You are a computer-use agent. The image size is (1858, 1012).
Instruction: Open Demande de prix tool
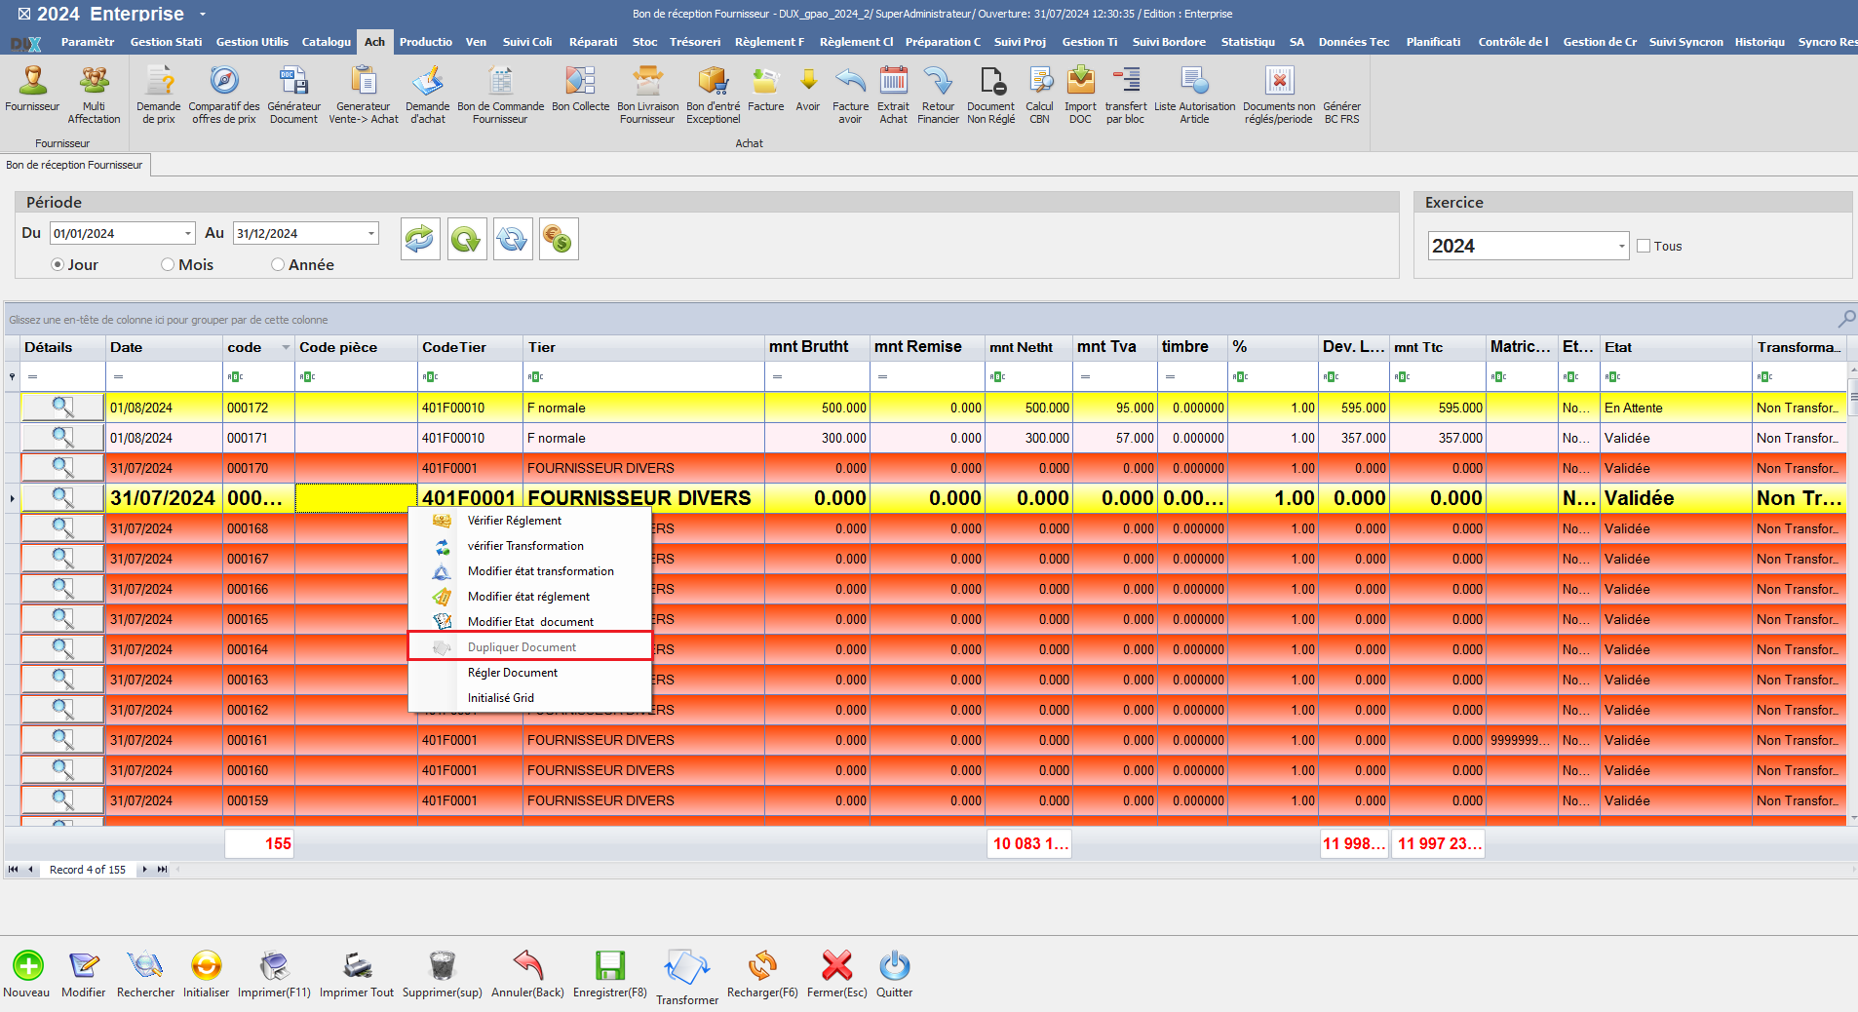158,94
